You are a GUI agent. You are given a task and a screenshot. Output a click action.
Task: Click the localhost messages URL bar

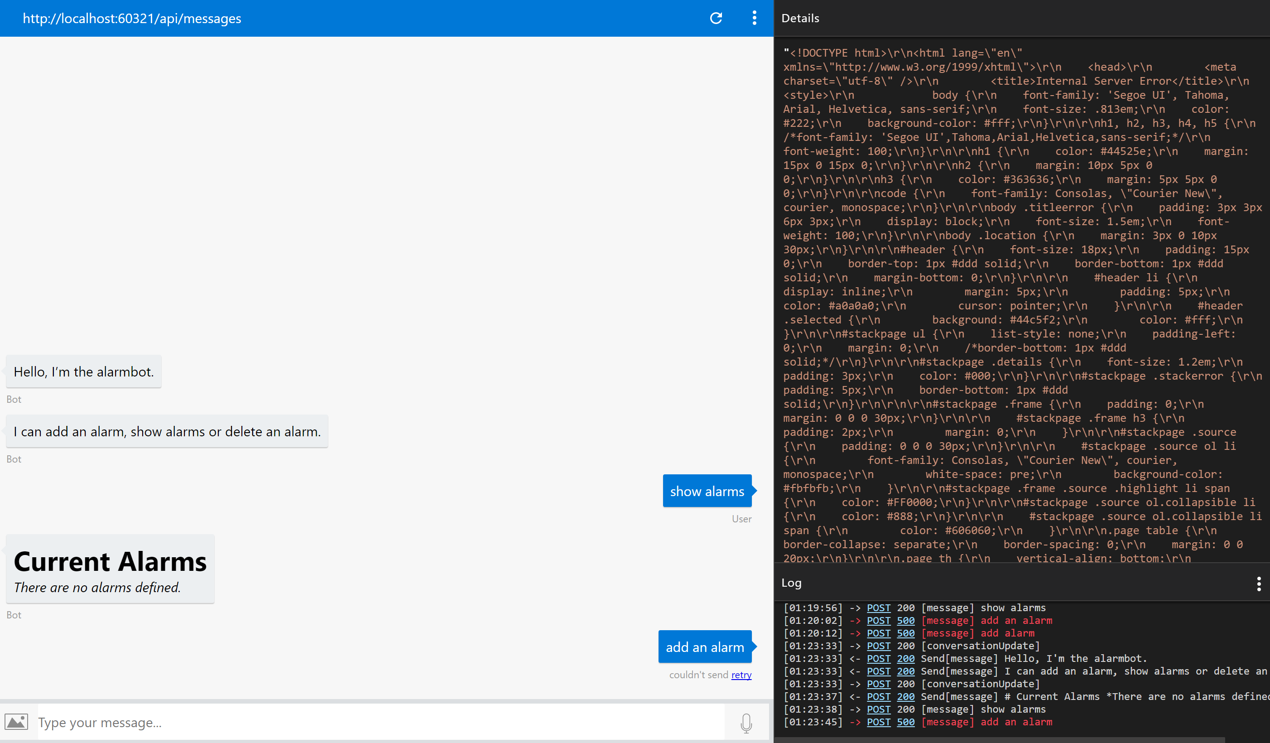click(132, 18)
